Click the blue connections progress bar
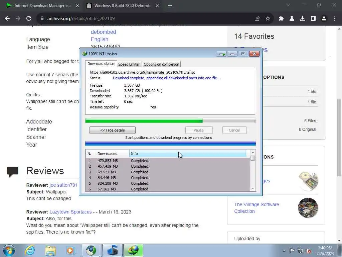The width and height of the screenshot is (342, 257). [171, 143]
